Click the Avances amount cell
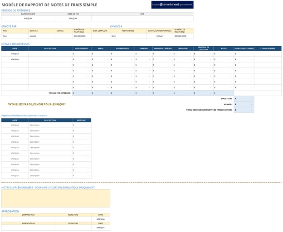 pyautogui.click(x=244, y=104)
